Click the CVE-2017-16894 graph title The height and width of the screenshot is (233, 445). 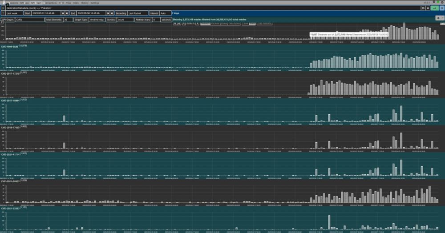(x=10, y=100)
